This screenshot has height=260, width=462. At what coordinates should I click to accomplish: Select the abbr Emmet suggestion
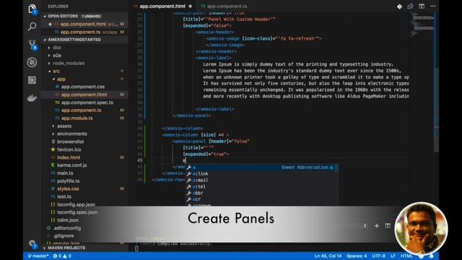point(261,193)
